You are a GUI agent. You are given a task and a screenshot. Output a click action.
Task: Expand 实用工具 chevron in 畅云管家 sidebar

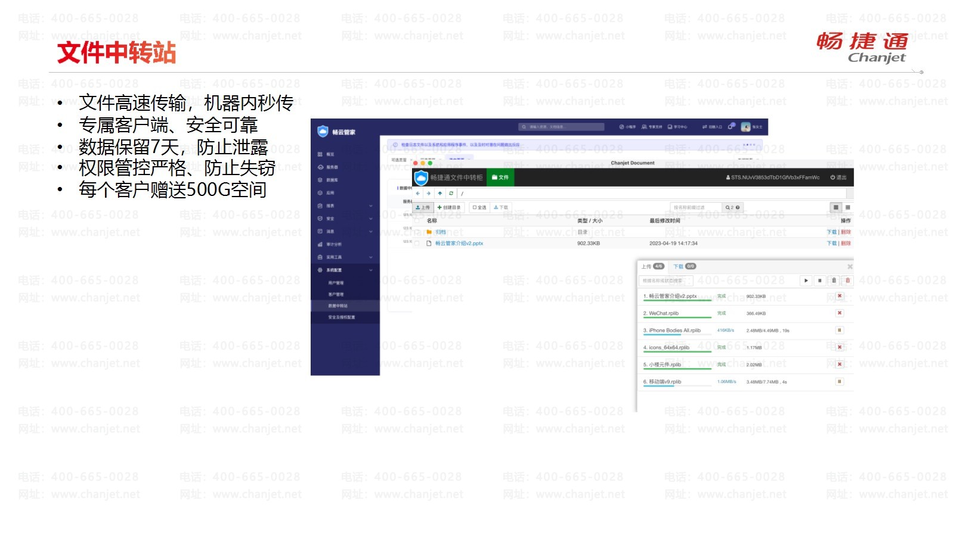pos(371,257)
